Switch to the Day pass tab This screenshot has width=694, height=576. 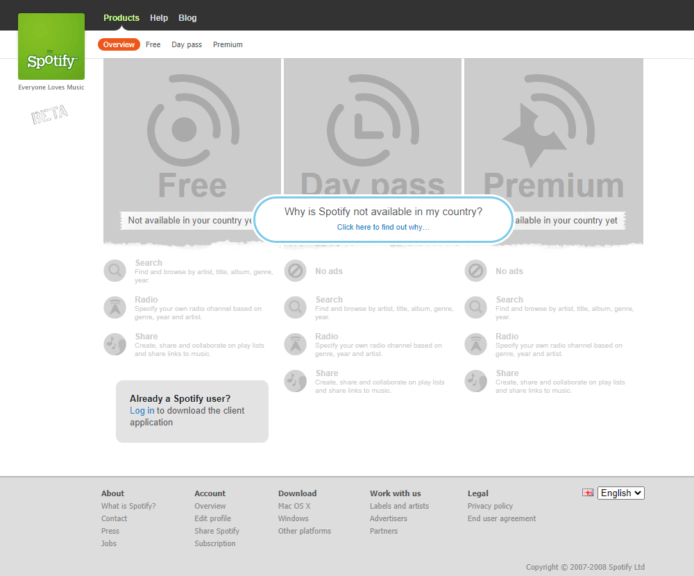coord(187,44)
